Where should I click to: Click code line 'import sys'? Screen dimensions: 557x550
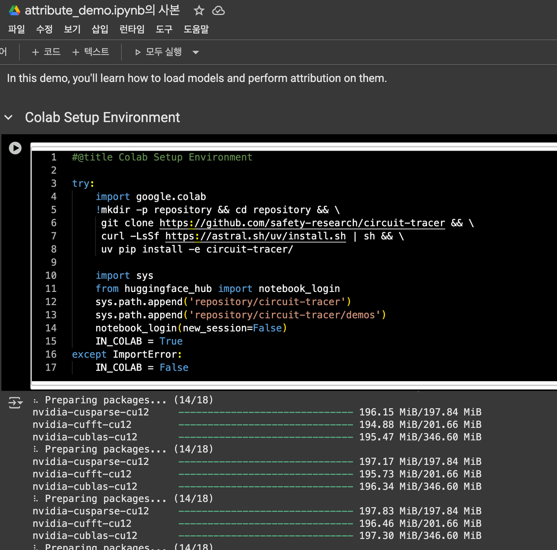pos(124,275)
